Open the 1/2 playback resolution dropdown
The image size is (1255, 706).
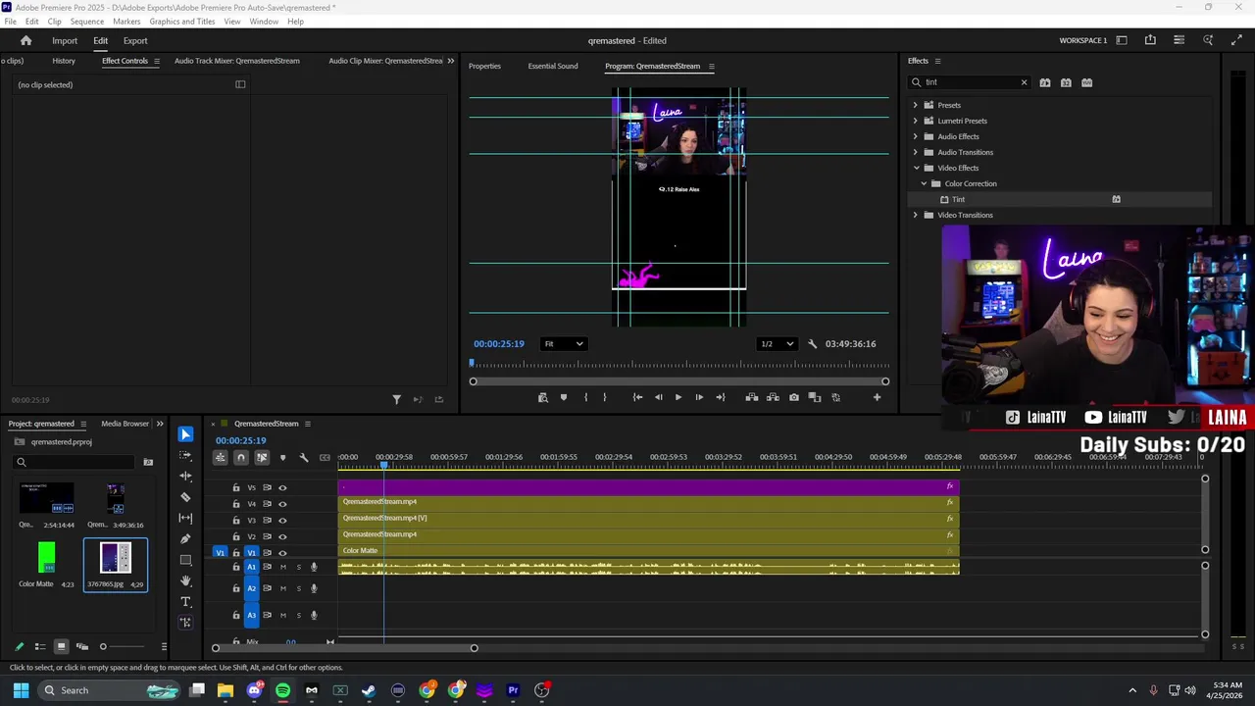[778, 344]
